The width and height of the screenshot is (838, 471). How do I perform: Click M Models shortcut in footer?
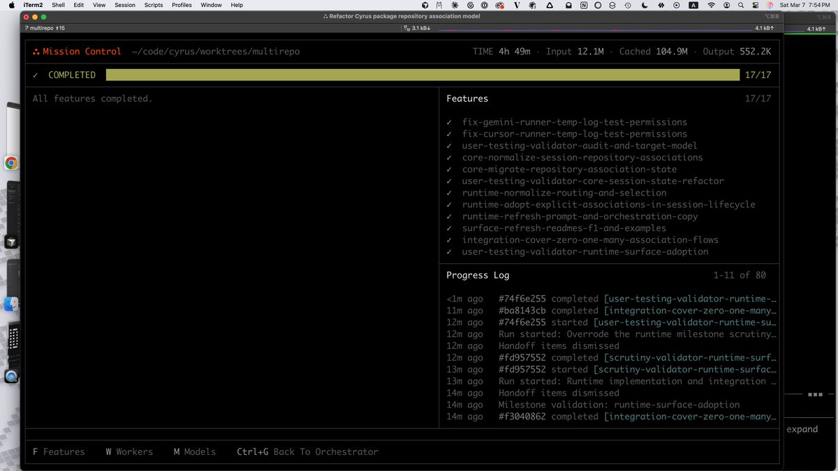tap(195, 452)
